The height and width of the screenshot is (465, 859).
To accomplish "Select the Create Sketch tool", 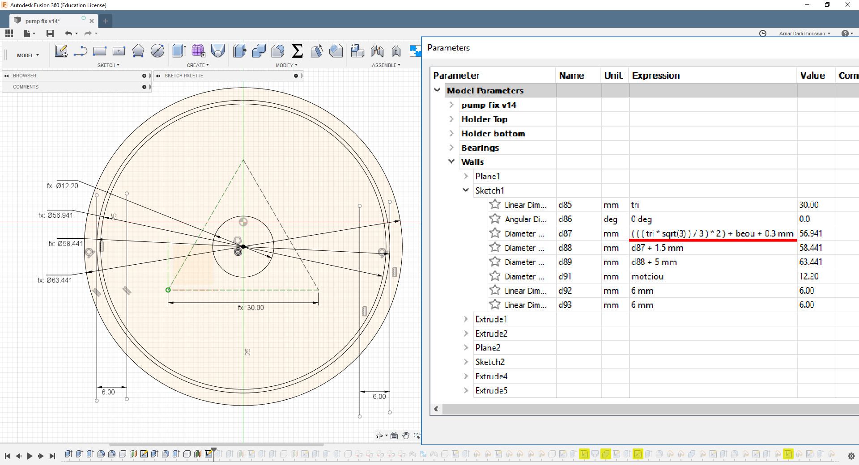I will [x=61, y=51].
